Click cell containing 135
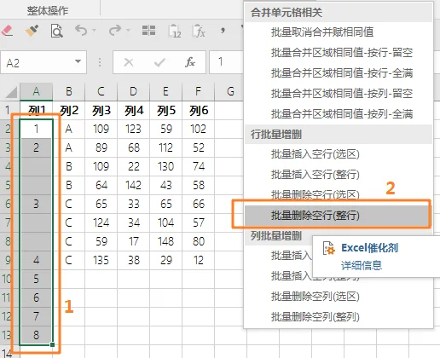 (x=101, y=260)
